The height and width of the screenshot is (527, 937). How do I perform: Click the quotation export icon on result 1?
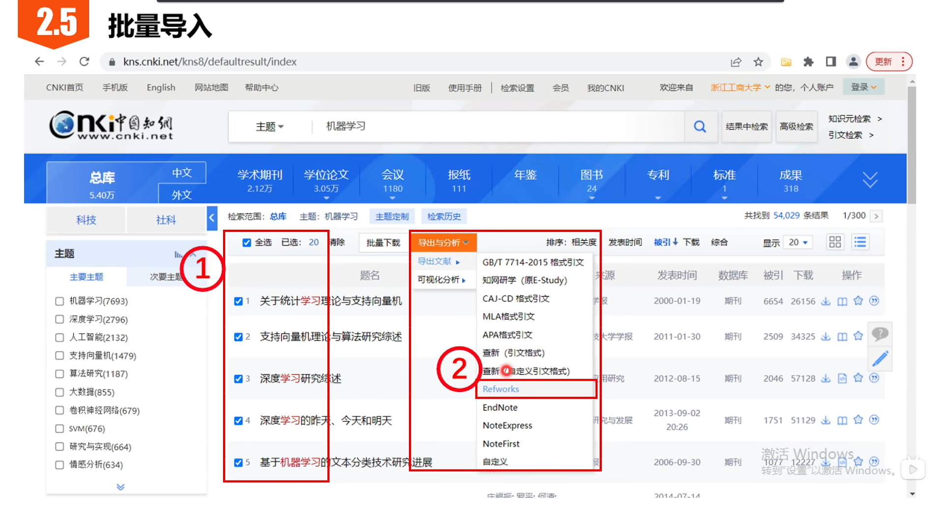(875, 301)
